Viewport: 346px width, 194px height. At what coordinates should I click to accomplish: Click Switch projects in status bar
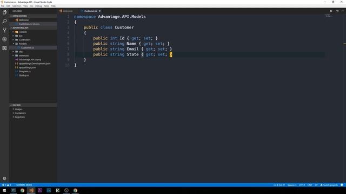pyautogui.click(x=329, y=185)
